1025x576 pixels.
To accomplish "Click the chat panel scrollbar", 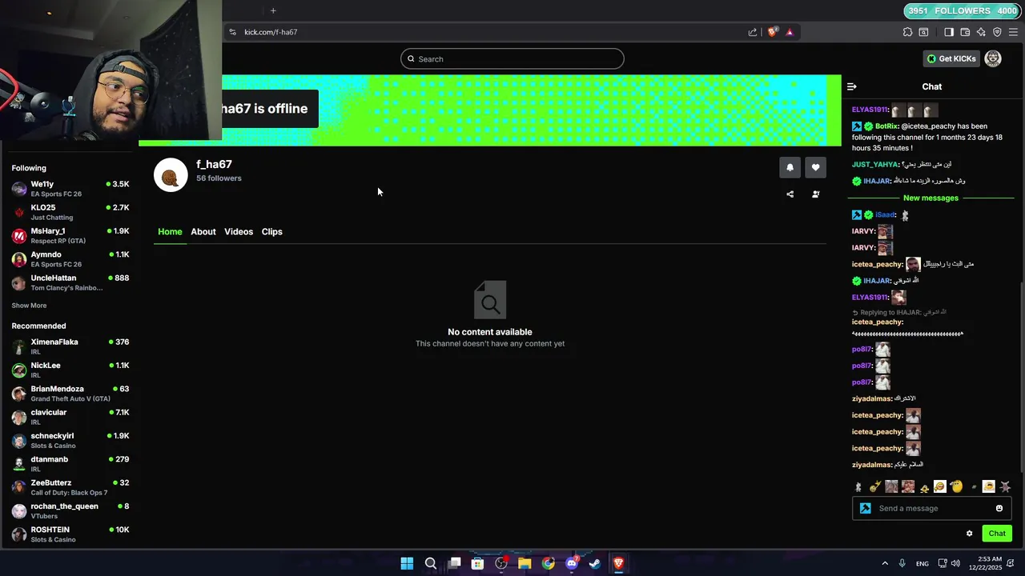I will click(1021, 376).
